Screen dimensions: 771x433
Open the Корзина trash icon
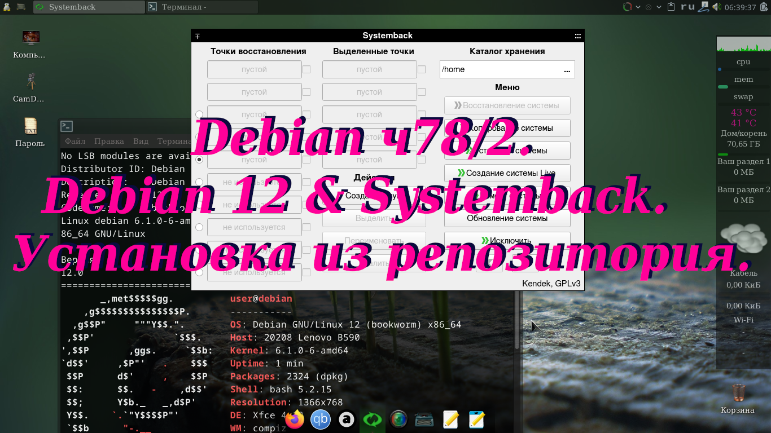pyautogui.click(x=738, y=392)
